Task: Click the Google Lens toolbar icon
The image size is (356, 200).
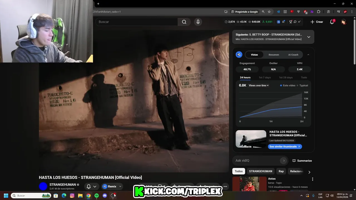Action: pyautogui.click(x=328, y=12)
